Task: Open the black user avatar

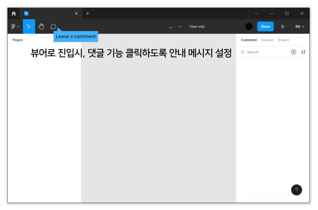Action: point(249,27)
